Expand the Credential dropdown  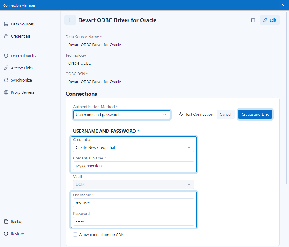click(x=133, y=148)
